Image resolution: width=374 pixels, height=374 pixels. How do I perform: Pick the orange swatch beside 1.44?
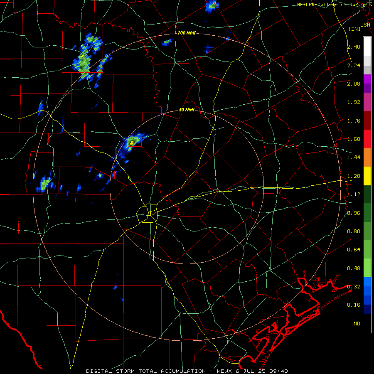(x=367, y=157)
